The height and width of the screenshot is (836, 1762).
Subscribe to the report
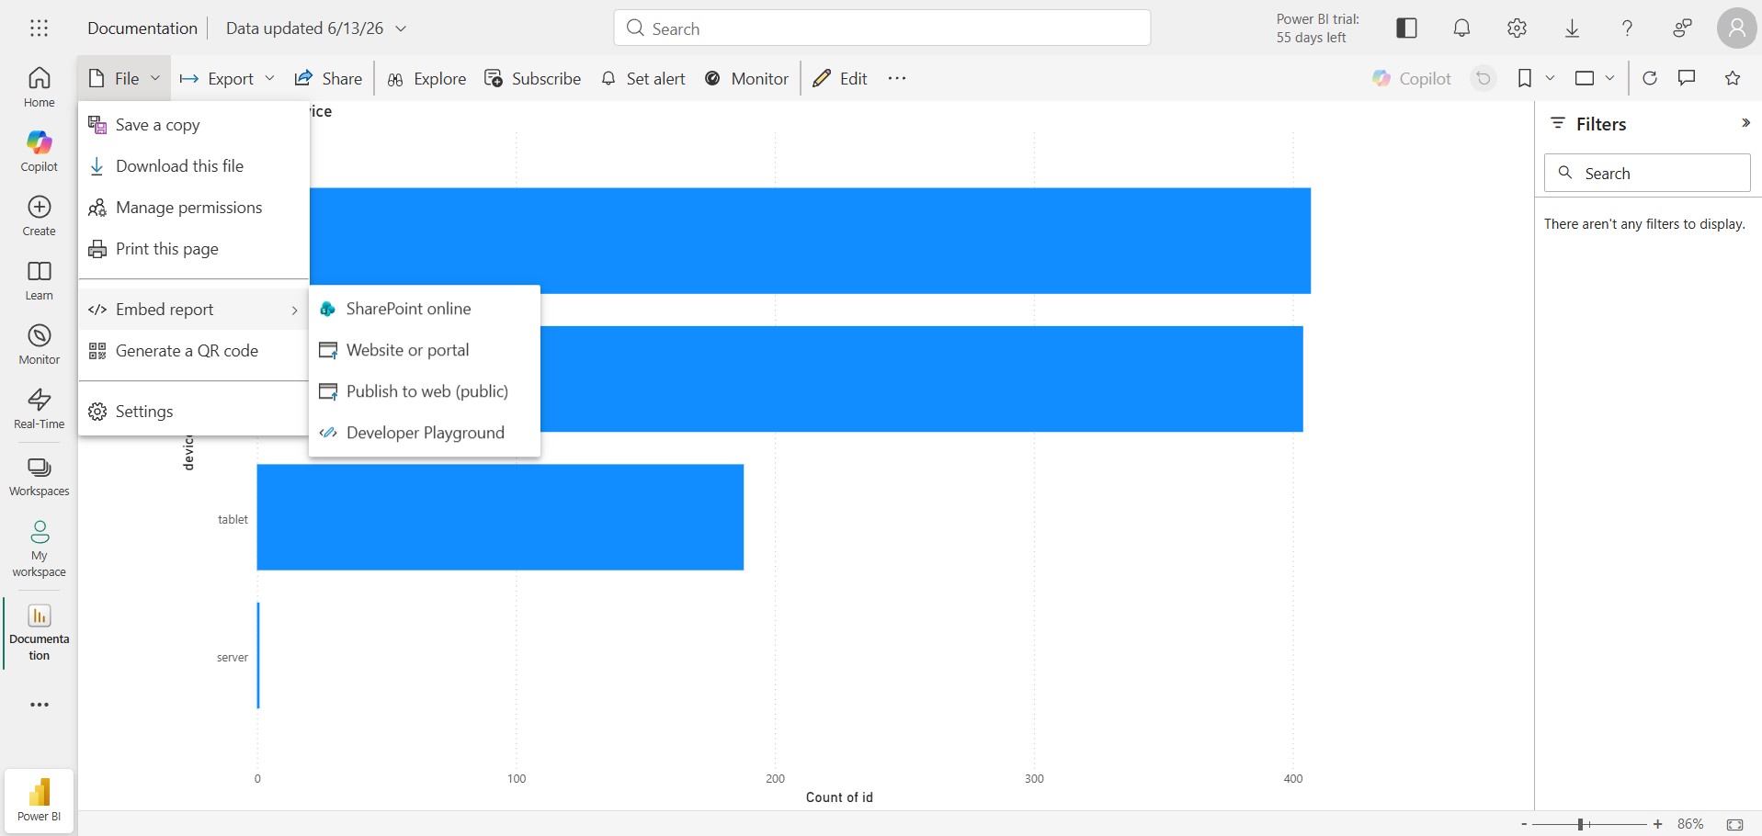point(533,78)
